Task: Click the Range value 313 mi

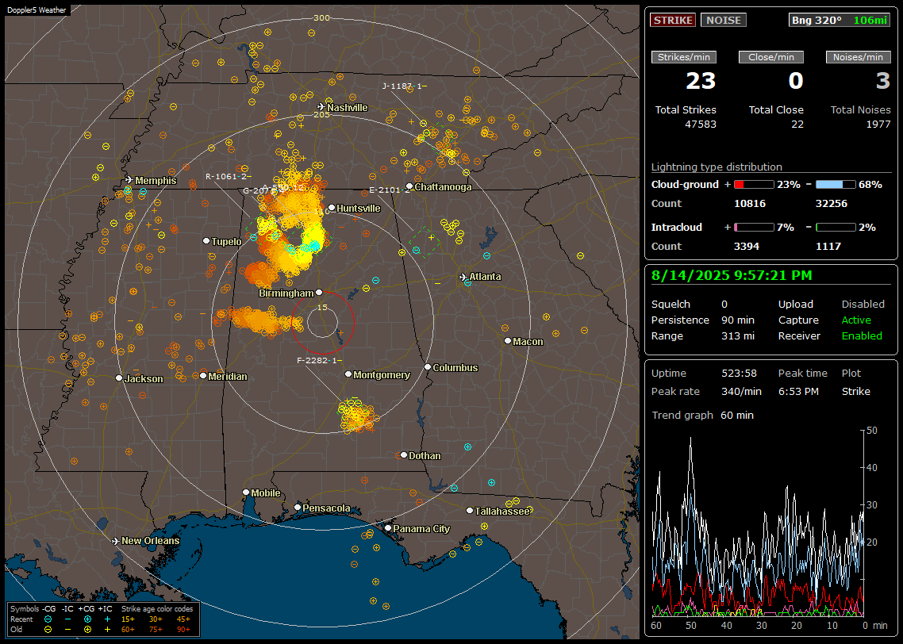Action: (738, 336)
